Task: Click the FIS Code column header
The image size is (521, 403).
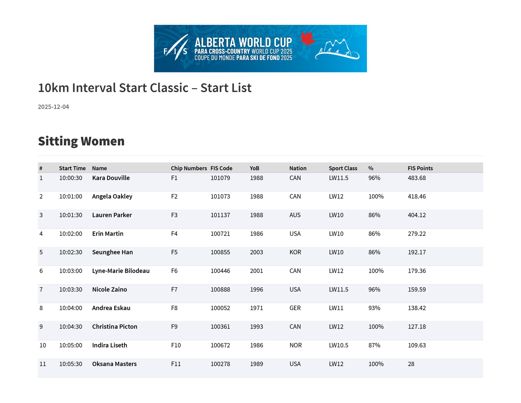Action: pyautogui.click(x=221, y=168)
